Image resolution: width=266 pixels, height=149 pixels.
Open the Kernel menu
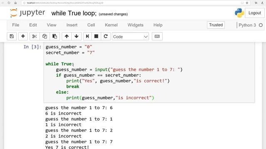tap(111, 25)
